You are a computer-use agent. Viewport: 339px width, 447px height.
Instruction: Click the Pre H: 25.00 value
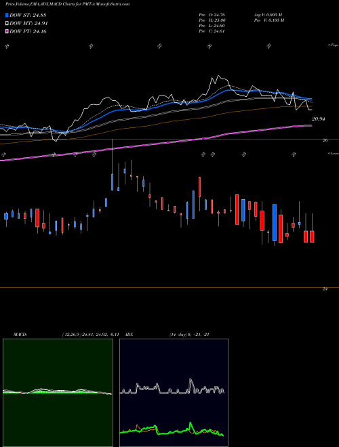pos(212,20)
